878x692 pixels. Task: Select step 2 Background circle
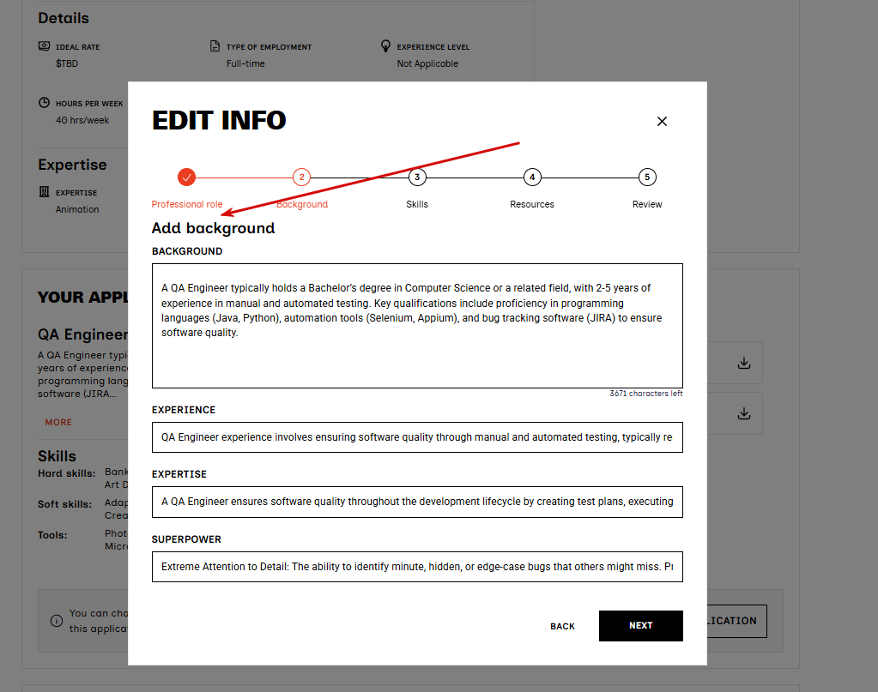(302, 178)
